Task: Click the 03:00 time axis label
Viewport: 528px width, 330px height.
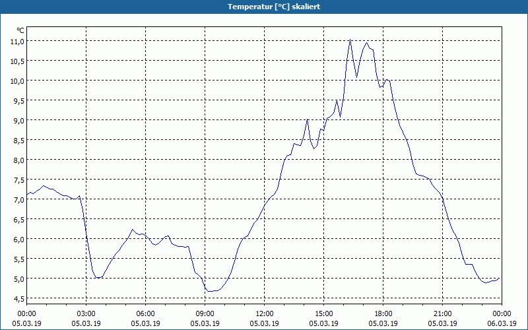Action: click(x=86, y=314)
